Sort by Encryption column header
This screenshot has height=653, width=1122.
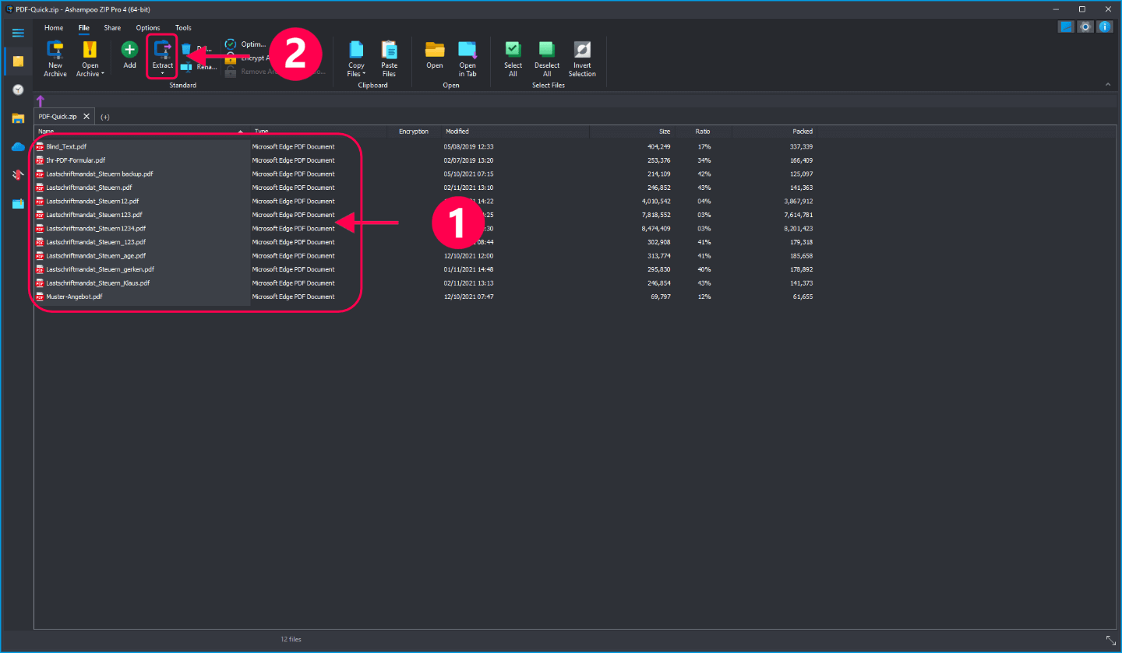pyautogui.click(x=414, y=132)
